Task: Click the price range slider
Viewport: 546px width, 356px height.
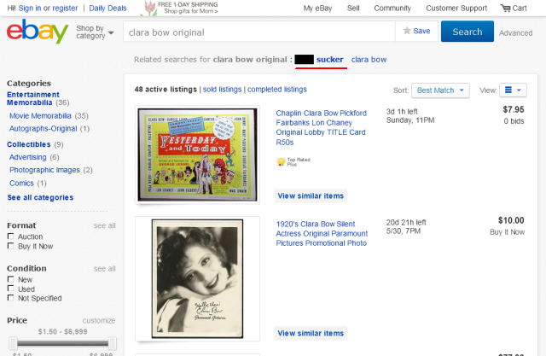Action: tap(63, 343)
